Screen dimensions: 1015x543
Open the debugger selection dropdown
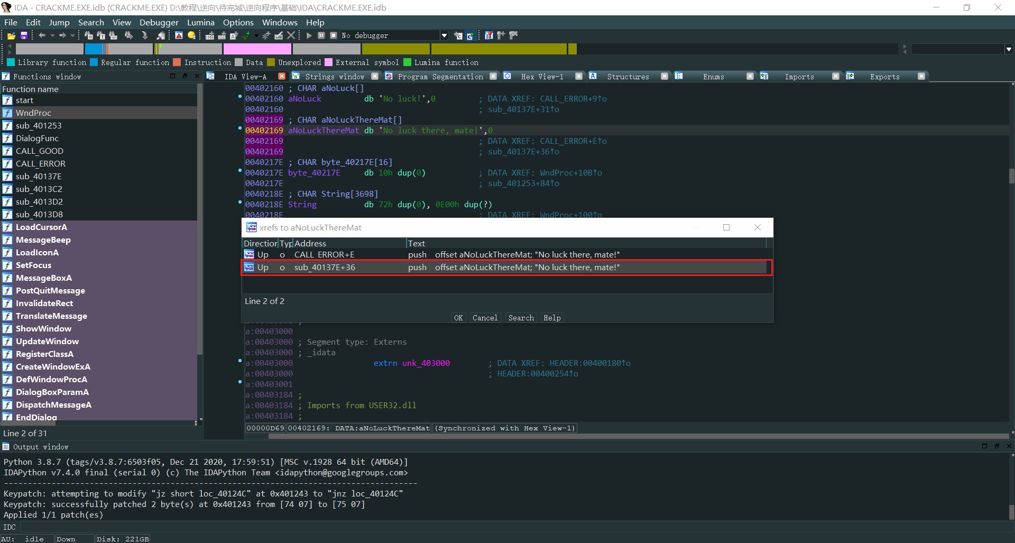(x=444, y=35)
